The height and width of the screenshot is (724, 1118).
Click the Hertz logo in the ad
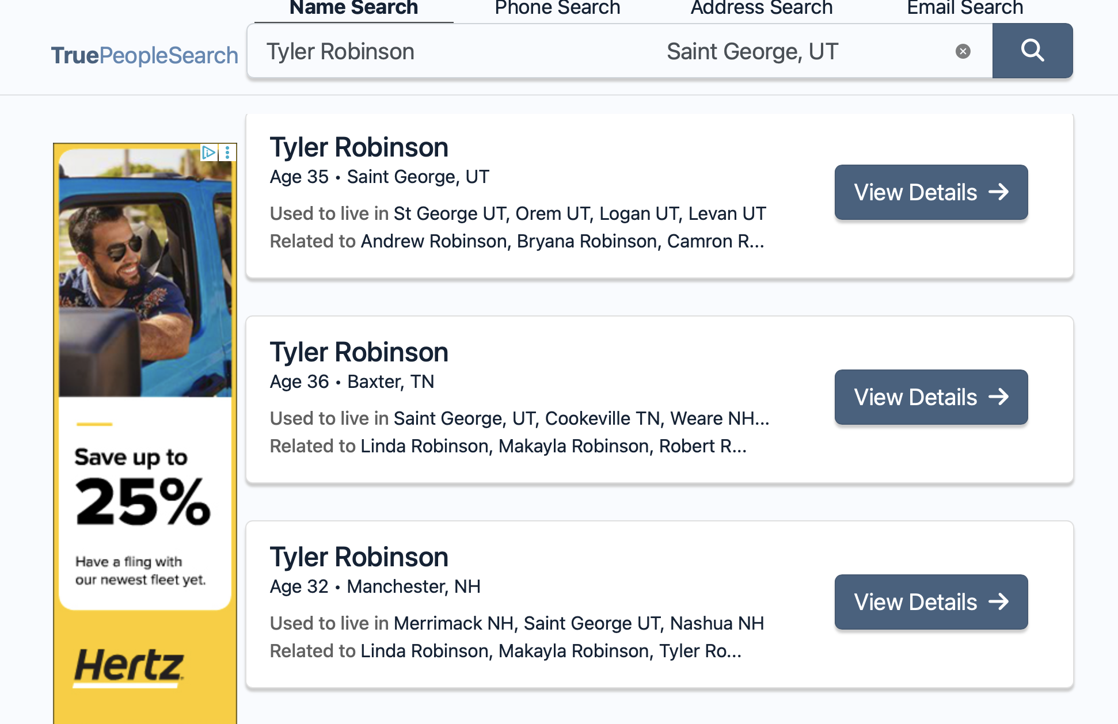129,666
